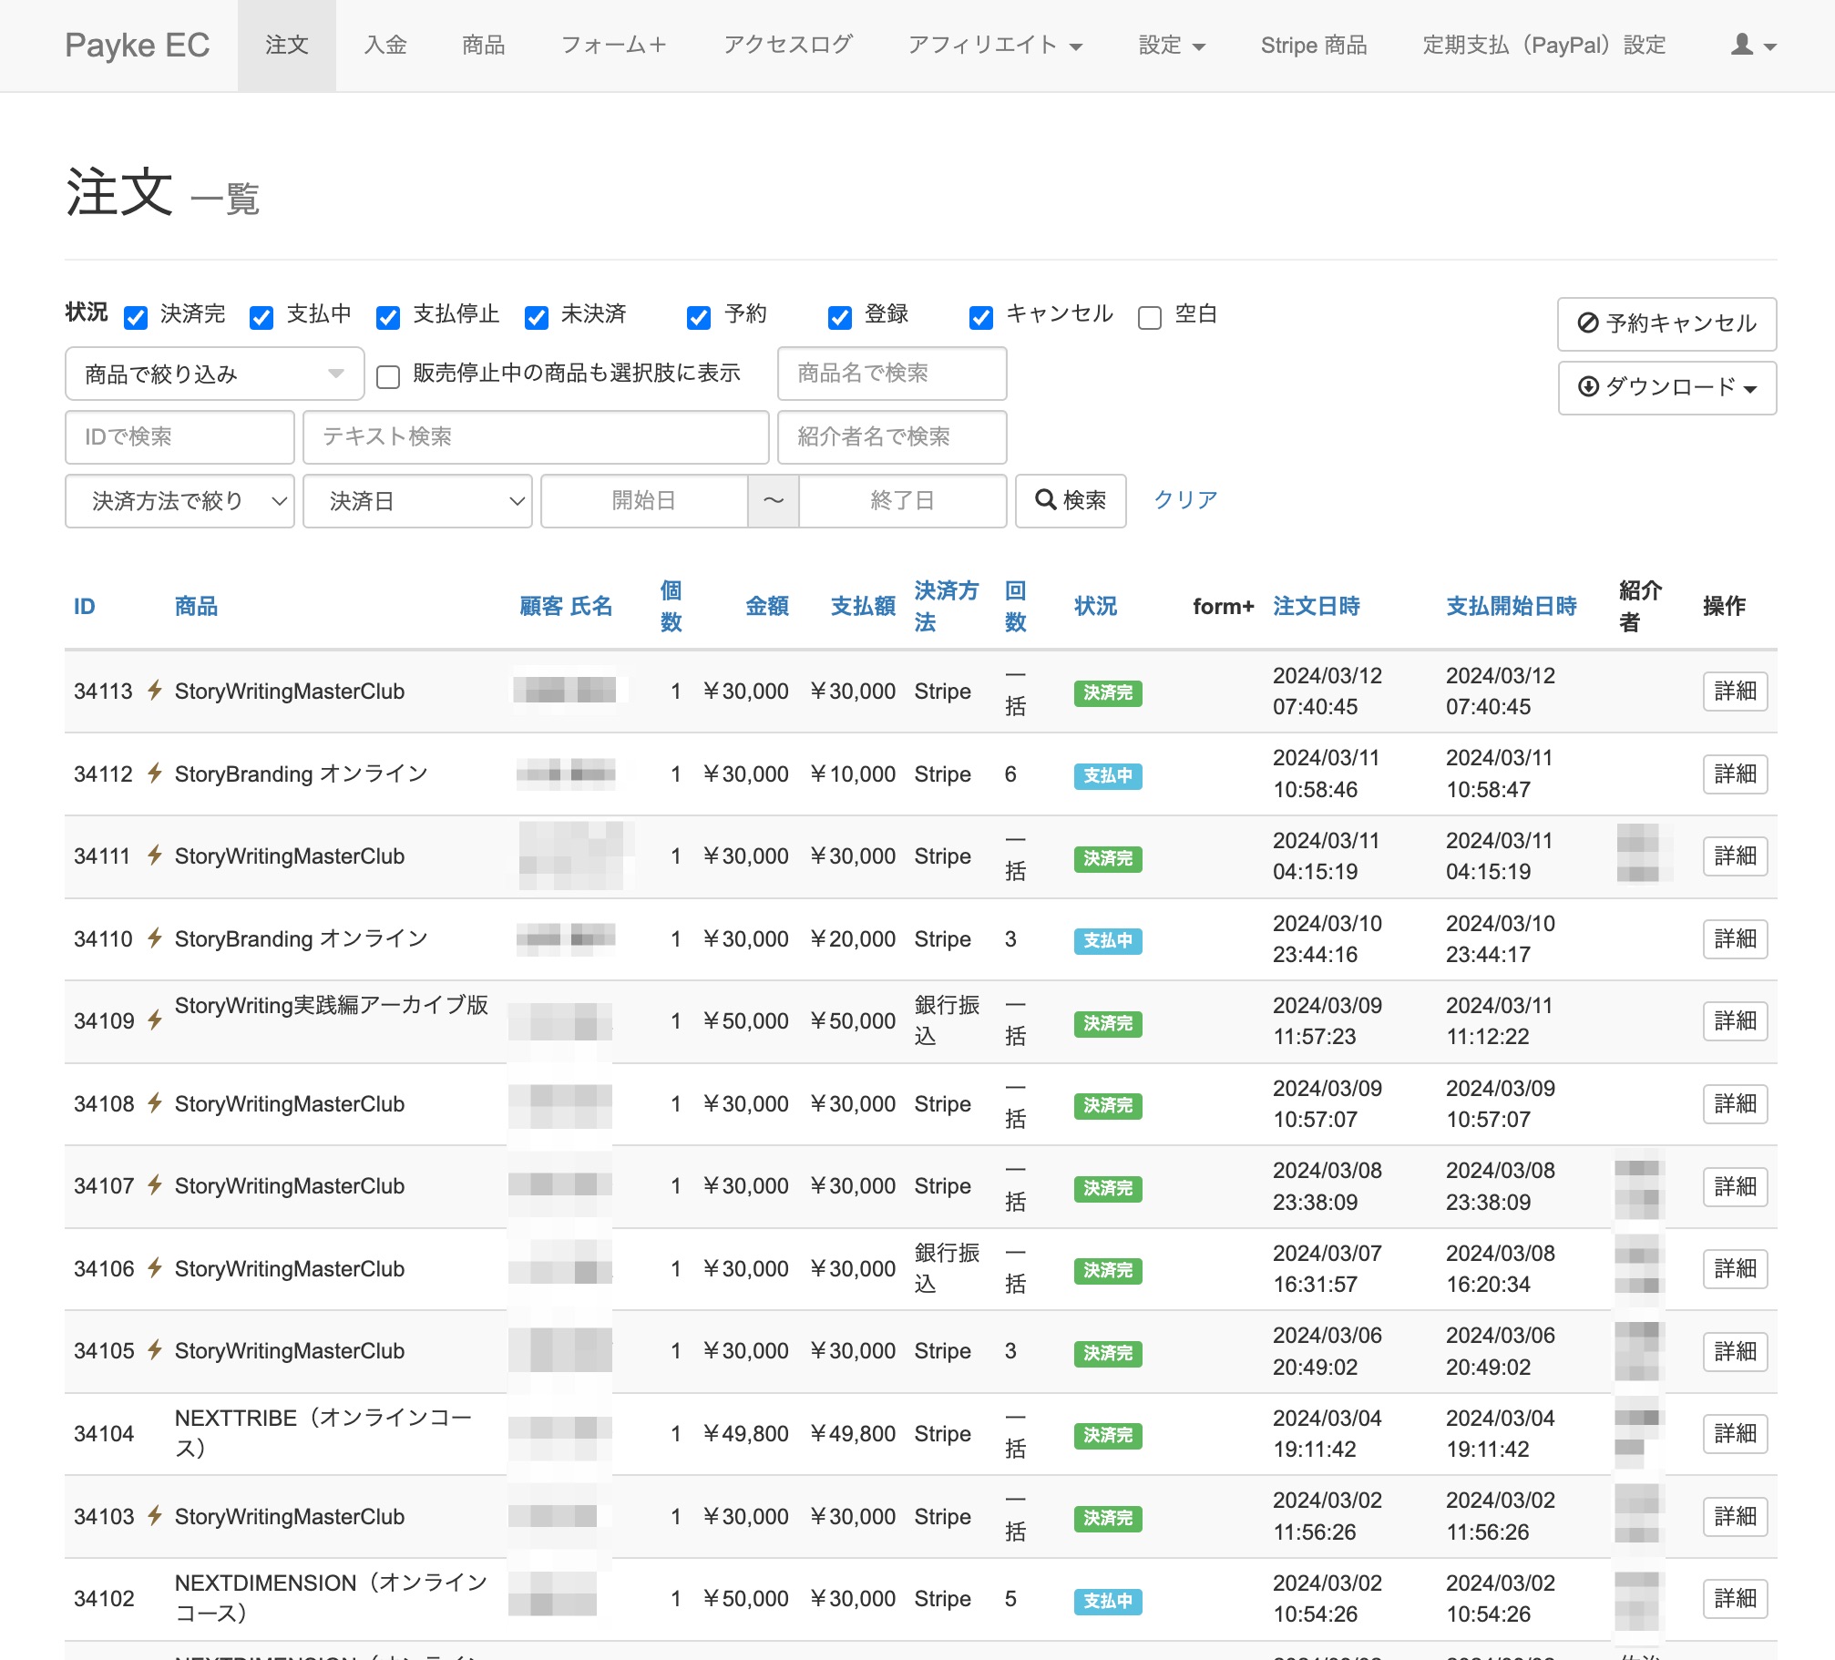The width and height of the screenshot is (1835, 1660).
Task: Enable 販売停止中の商品も選択肢に表示 checkbox
Action: [x=388, y=376]
